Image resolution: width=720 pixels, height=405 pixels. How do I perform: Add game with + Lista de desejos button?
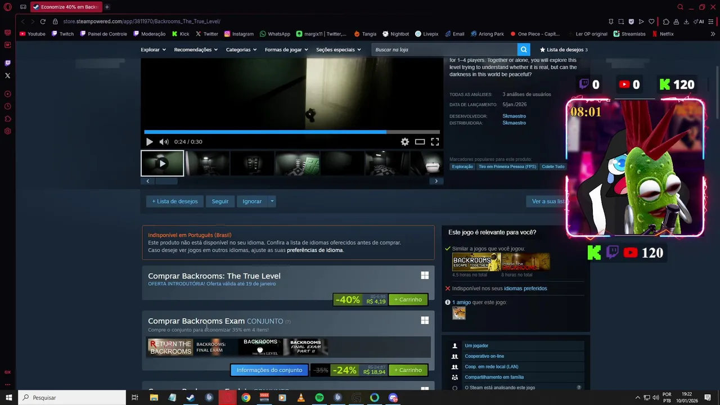(174, 201)
